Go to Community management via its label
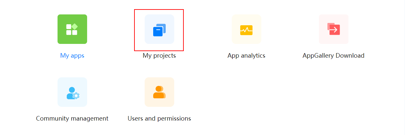This screenshot has width=405, height=135. coord(72,119)
